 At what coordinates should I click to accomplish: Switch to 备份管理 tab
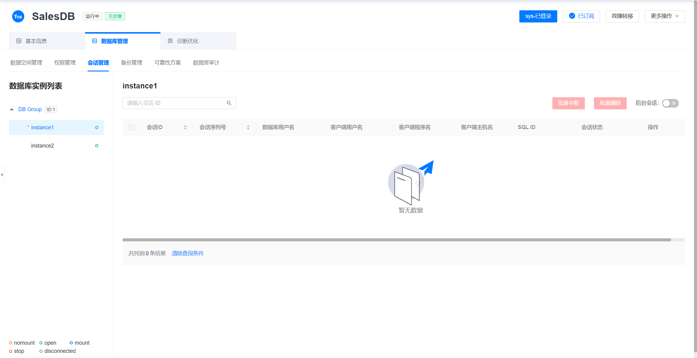coord(132,63)
